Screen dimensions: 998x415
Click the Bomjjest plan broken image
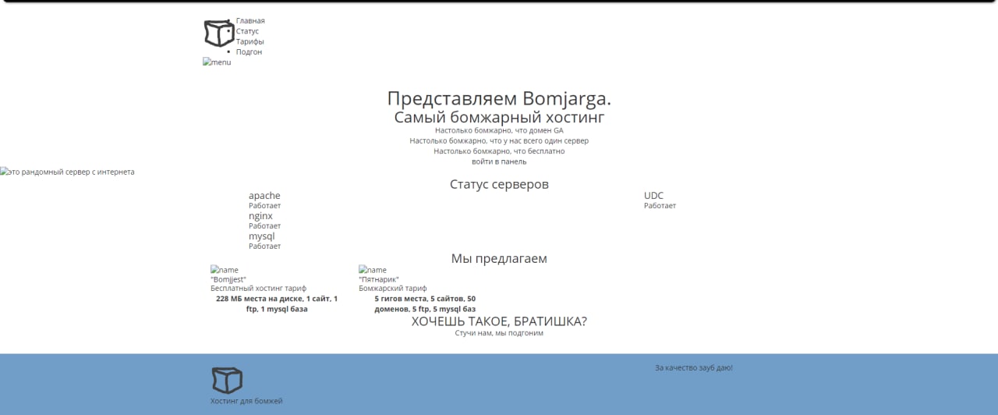click(x=225, y=270)
